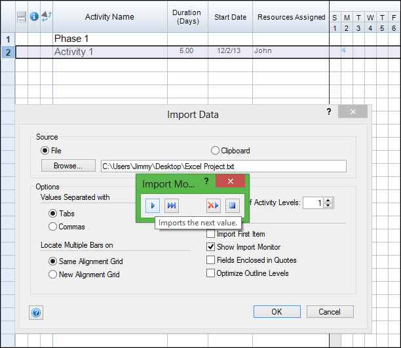Select the Clipboard source radio button
This screenshot has height=348, width=401.
click(215, 151)
